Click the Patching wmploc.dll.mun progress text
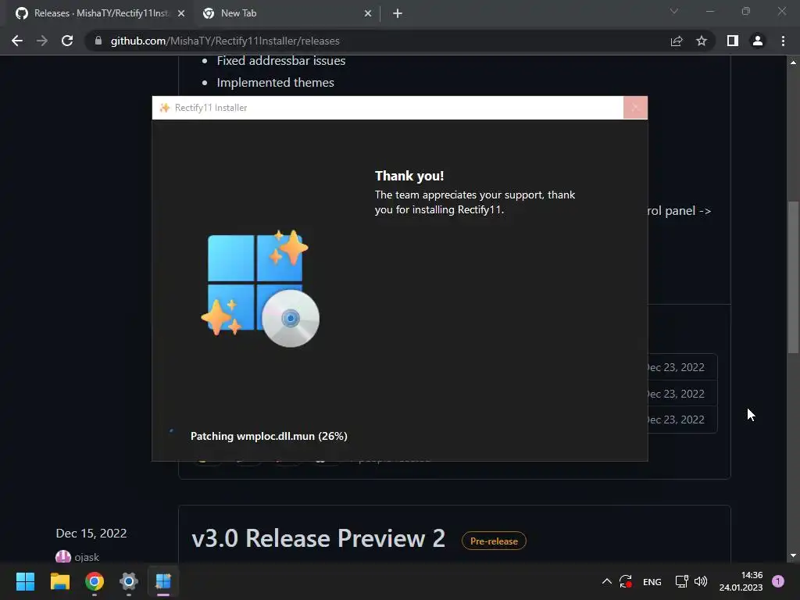Image resolution: width=800 pixels, height=600 pixels. (269, 436)
